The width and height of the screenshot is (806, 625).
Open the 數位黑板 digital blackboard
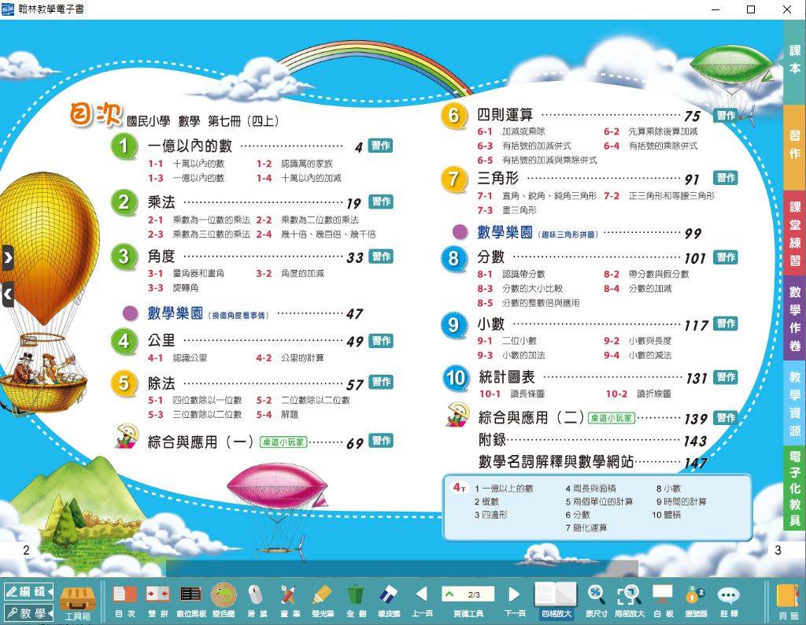click(x=190, y=601)
